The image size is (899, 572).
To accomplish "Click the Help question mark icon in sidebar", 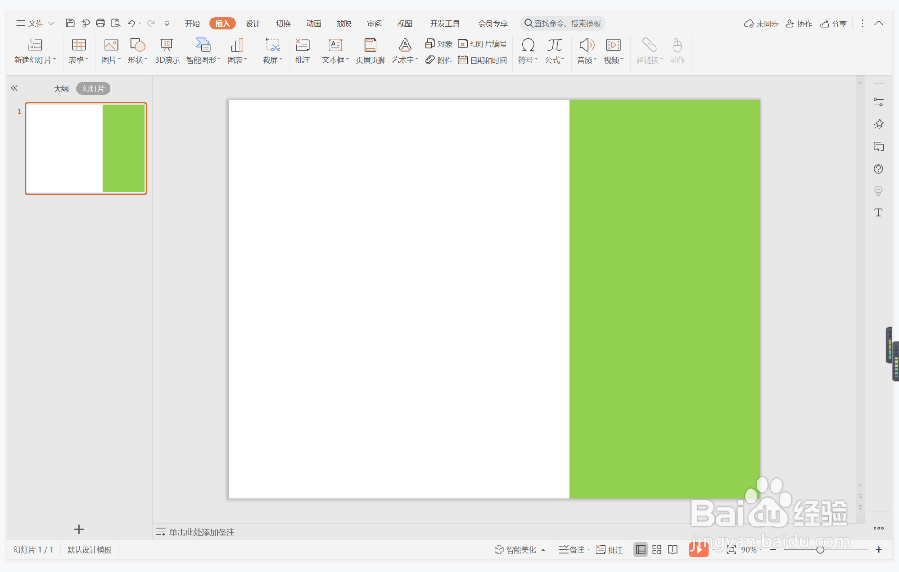I will (x=878, y=169).
